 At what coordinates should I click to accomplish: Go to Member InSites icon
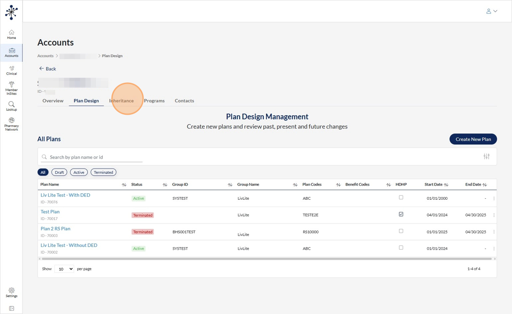pyautogui.click(x=11, y=87)
